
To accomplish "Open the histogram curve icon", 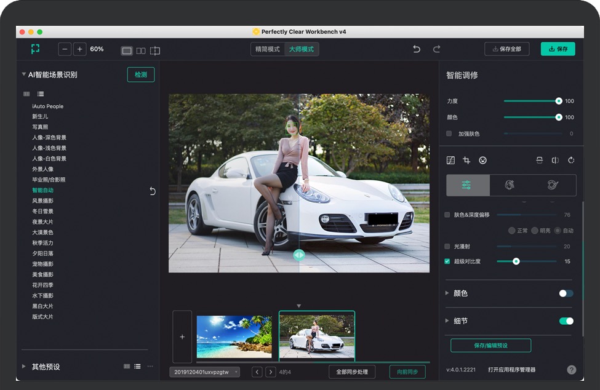I will 450,161.
